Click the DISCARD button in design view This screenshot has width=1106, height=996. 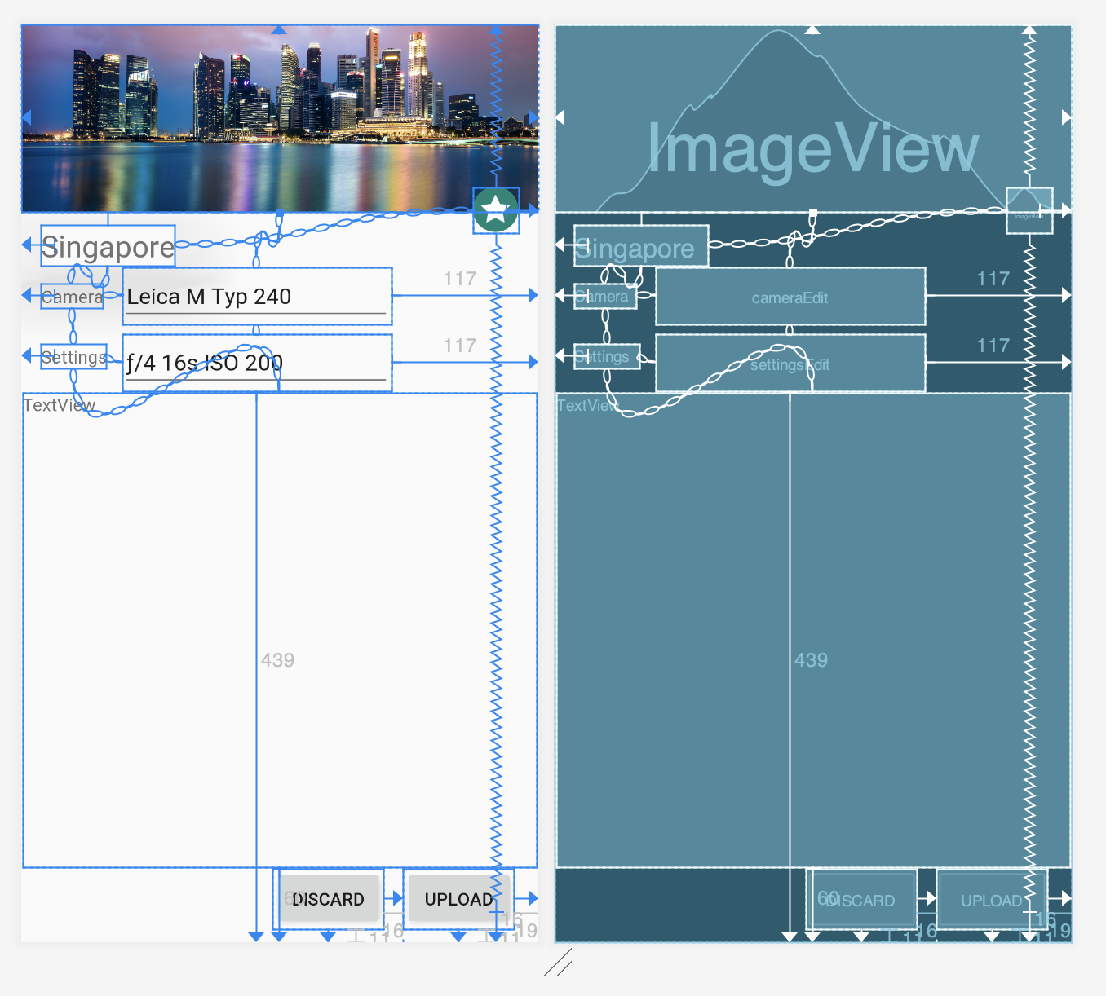click(329, 899)
